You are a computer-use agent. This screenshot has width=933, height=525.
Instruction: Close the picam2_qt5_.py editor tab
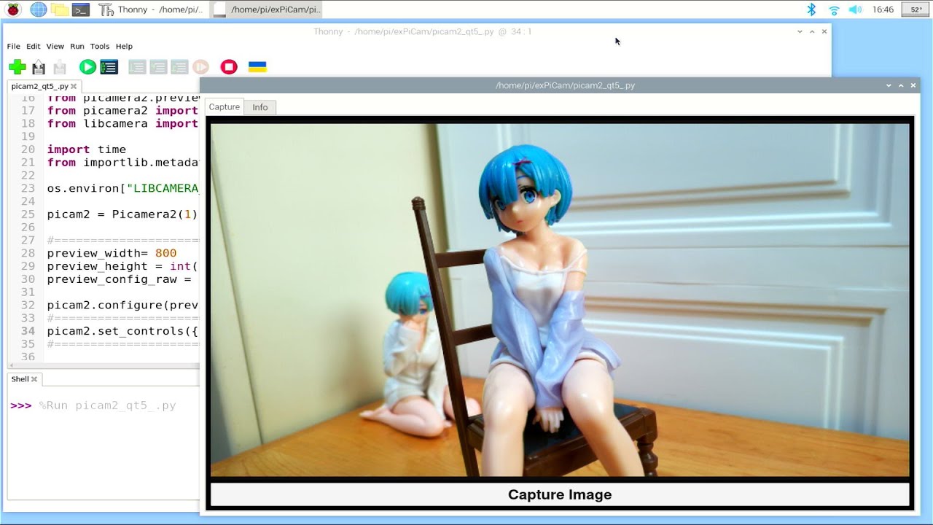pyautogui.click(x=74, y=86)
